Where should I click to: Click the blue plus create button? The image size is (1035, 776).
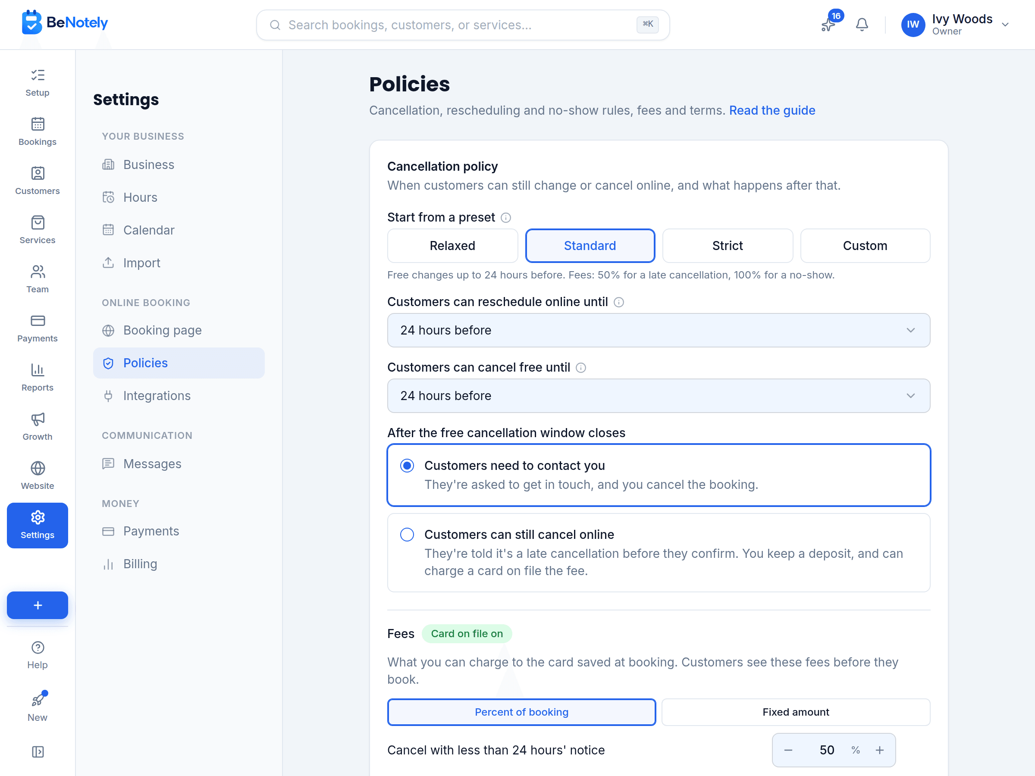click(x=38, y=605)
